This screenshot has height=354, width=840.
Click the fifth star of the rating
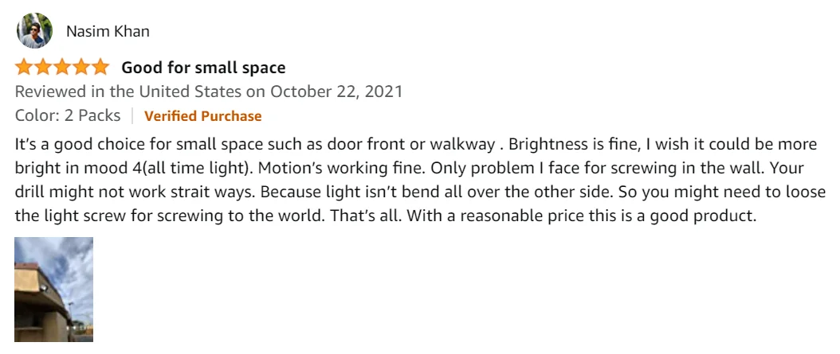coord(100,67)
